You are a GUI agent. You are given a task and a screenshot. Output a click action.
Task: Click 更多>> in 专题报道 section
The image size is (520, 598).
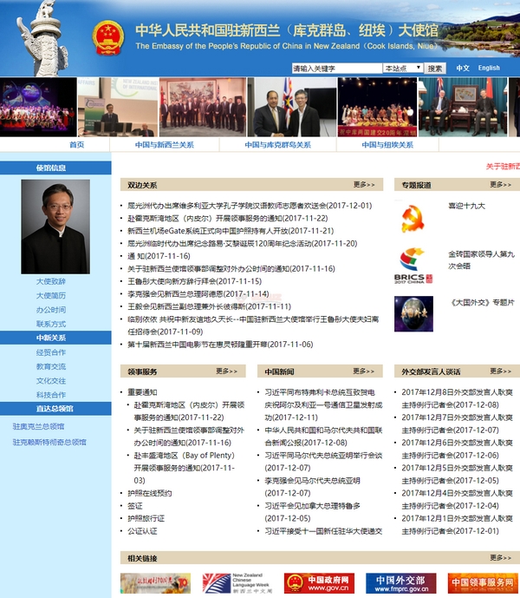click(500, 185)
